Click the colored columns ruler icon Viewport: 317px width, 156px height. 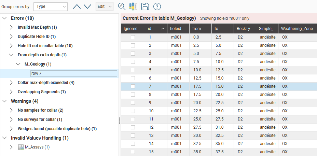pyautogui.click(x=133, y=6)
